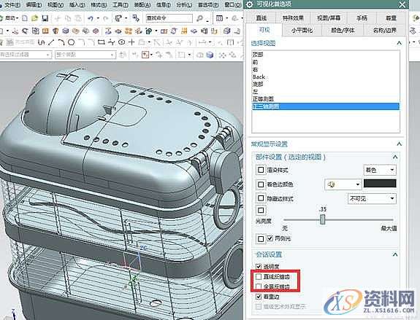Viewport: 420px width, 320px height.
Task: Switch to the 特殊效果 tab
Action: 293,18
